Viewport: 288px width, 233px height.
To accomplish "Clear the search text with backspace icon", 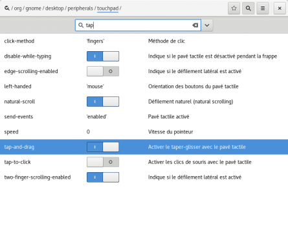I will tap(195, 25).
